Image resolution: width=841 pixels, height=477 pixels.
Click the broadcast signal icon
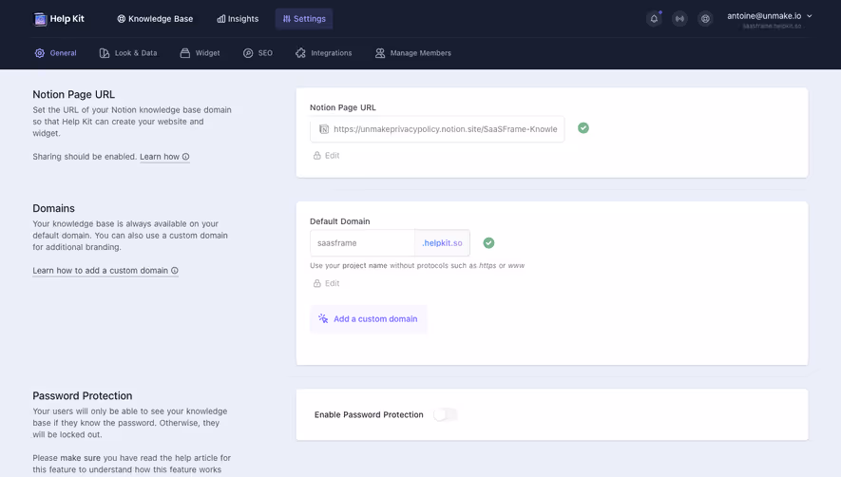(679, 19)
